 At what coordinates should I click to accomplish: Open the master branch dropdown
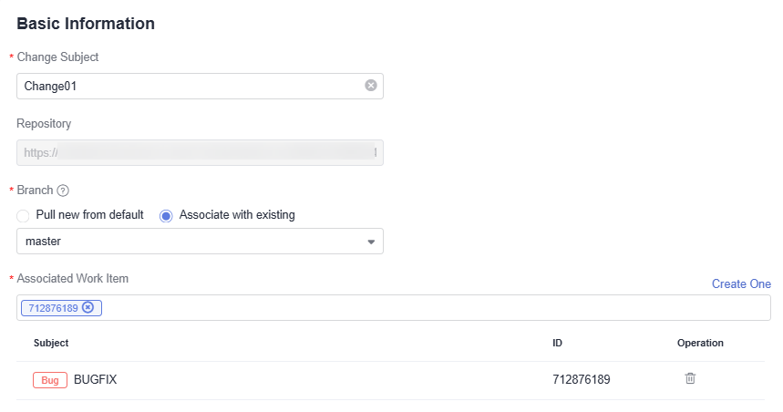pos(191,242)
